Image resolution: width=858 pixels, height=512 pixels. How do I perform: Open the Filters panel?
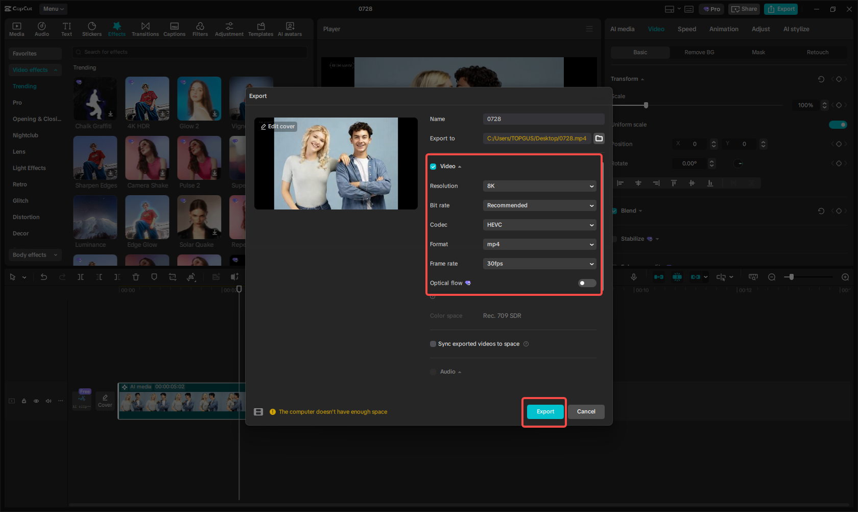(x=200, y=28)
